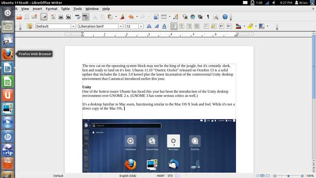The image size is (316, 178).
Task: Toggle Edit File mode icon
Action: pyautogui.click(x=44, y=17)
